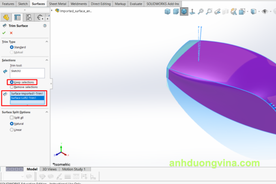Image resolution: width=276 pixels, height=184 pixels.
Task: Switch to the 3D Views tab
Action: [50, 169]
